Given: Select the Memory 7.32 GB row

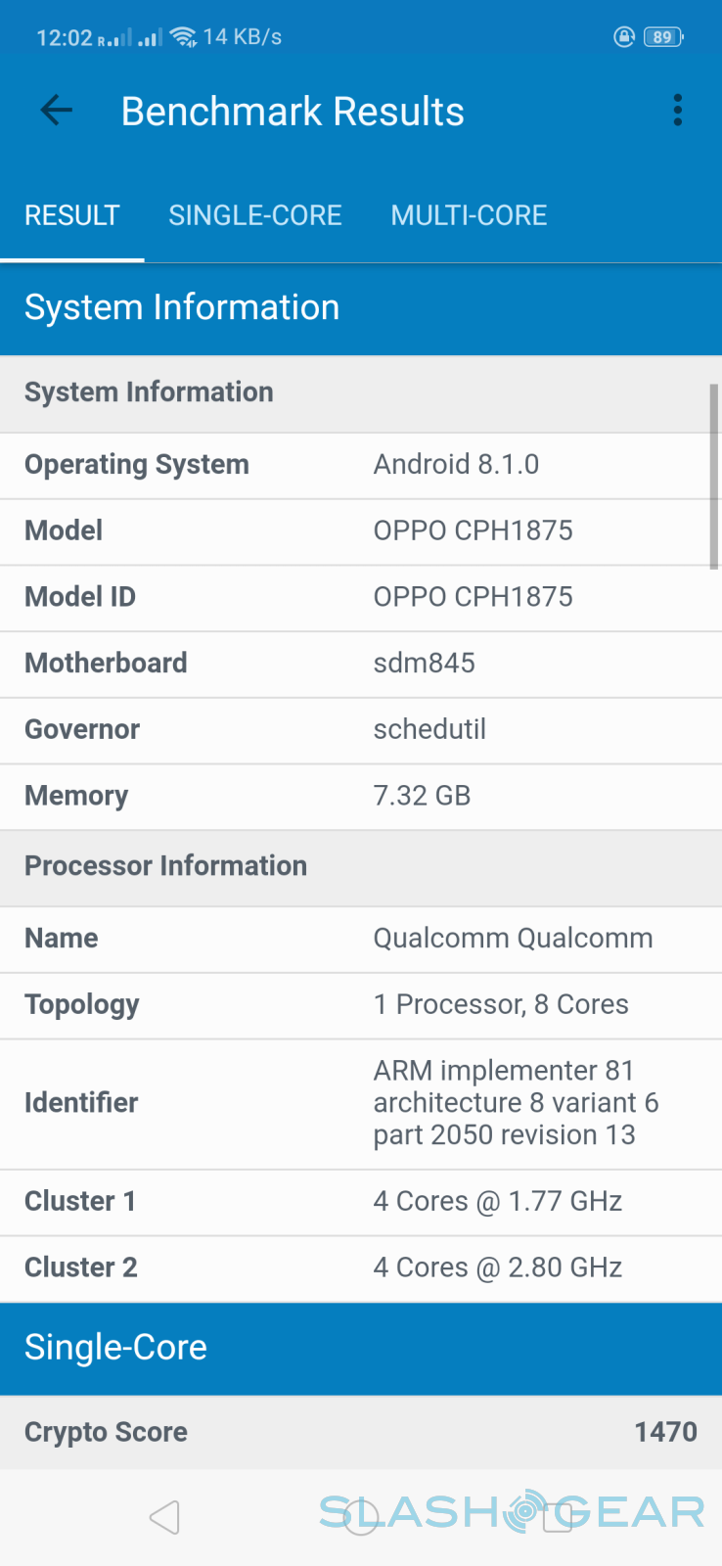Looking at the screenshot, I should pyautogui.click(x=360, y=796).
